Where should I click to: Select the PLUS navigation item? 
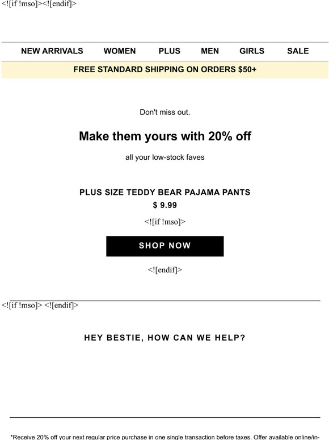coord(170,51)
